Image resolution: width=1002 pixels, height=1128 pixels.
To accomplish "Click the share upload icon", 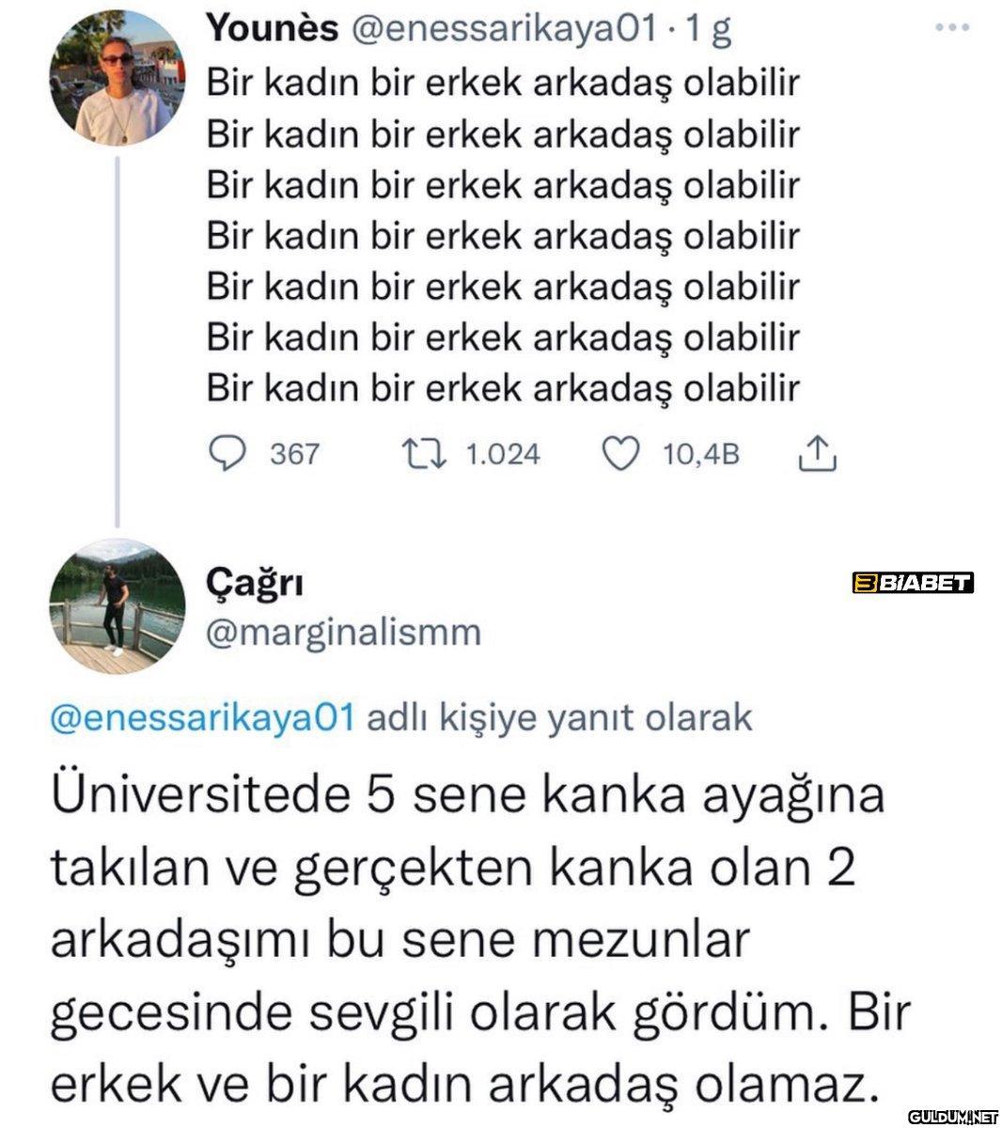I will coord(817,454).
